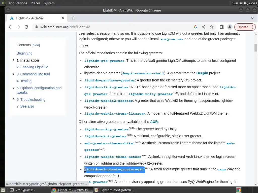Open the xorg-server package link

tap(172, 39)
